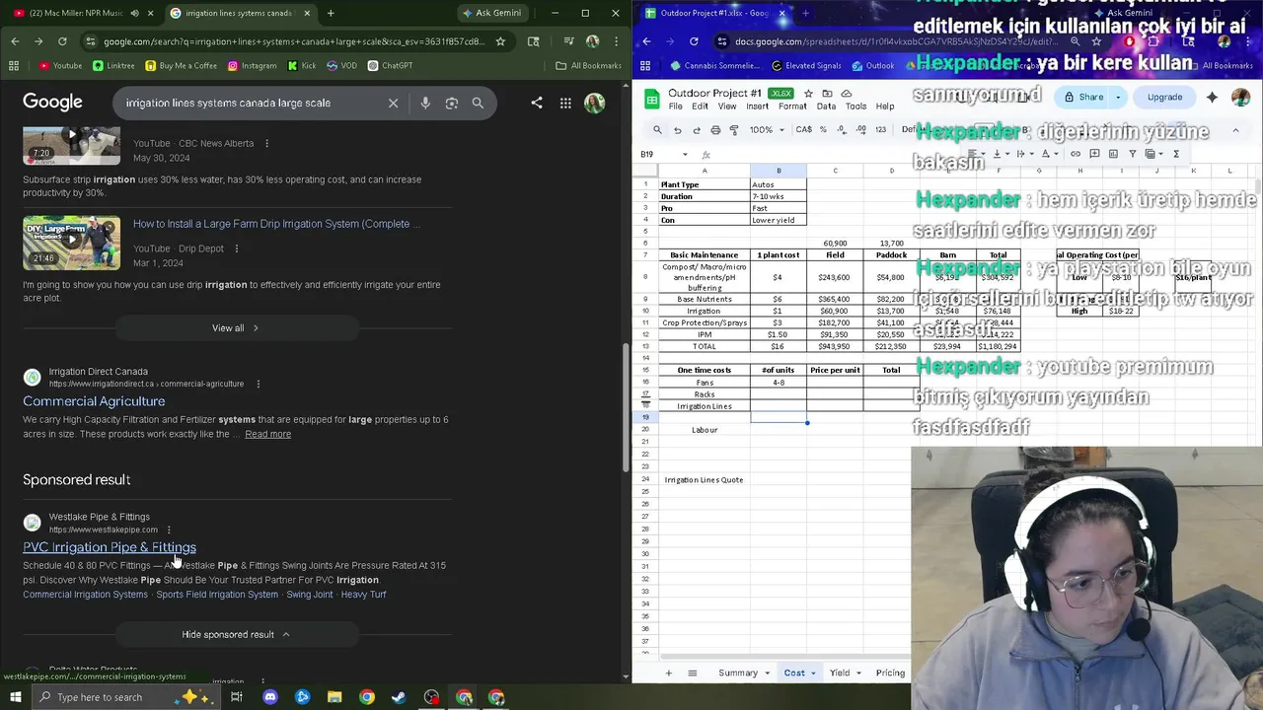Image resolution: width=1263 pixels, height=710 pixels.
Task: Open the Name box dropdown next to B19
Action: pos(685,154)
